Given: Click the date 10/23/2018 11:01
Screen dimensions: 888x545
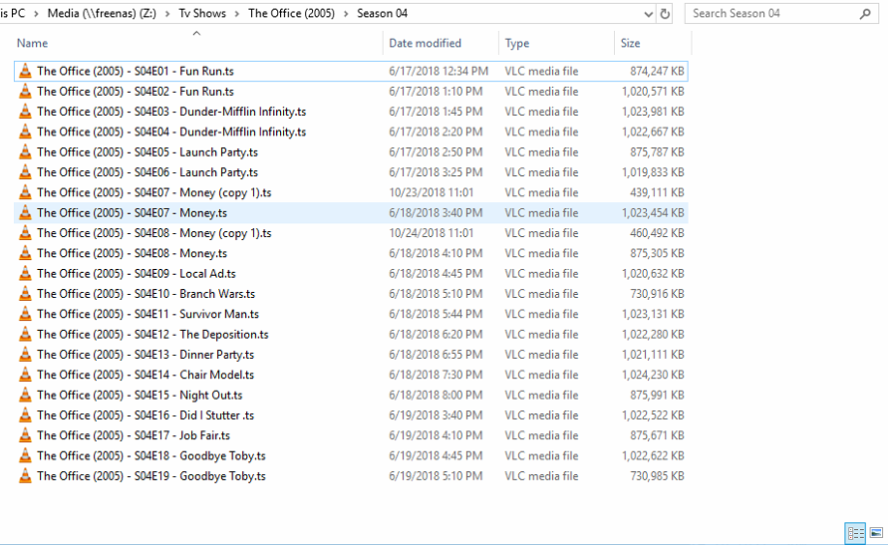Looking at the screenshot, I should click(x=431, y=192).
